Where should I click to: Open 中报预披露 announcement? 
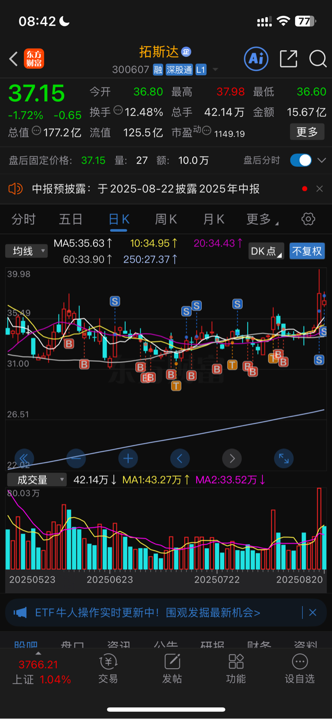tap(146, 189)
